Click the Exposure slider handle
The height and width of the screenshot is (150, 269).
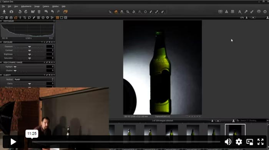click(x=30, y=47)
